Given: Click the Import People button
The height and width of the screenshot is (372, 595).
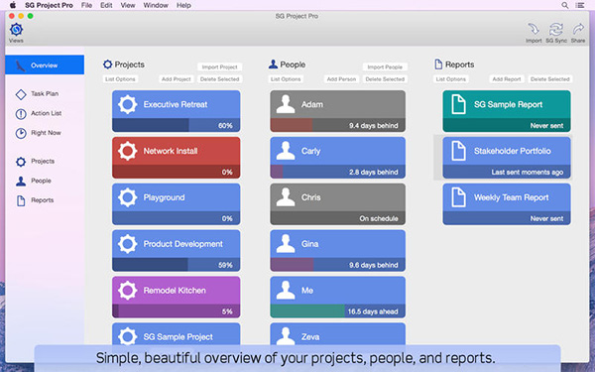Looking at the screenshot, I should click(385, 66).
